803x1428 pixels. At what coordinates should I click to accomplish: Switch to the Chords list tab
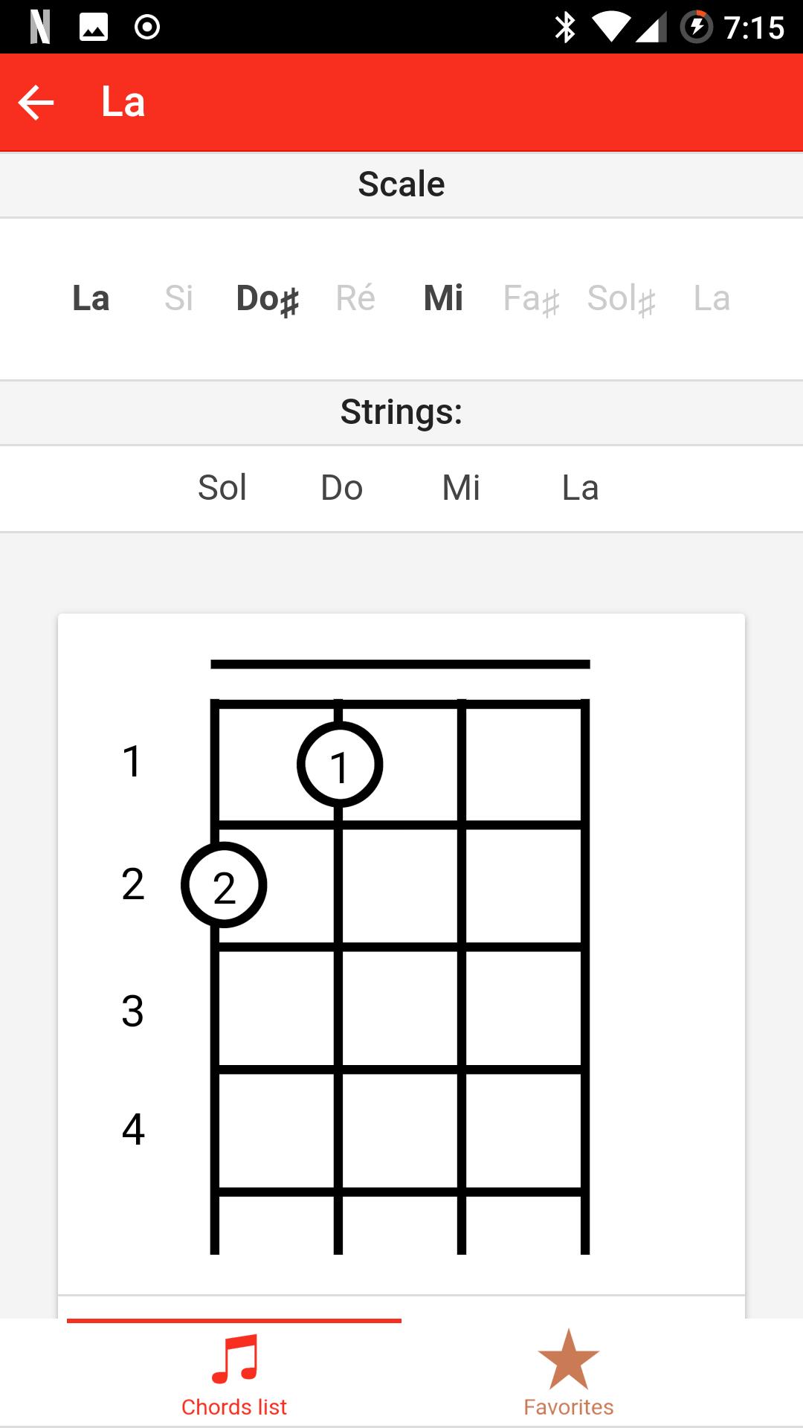click(234, 1373)
